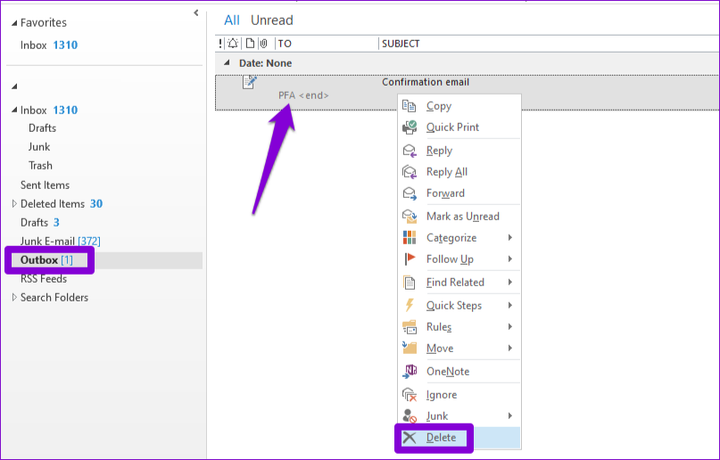Click the PFA <end> message preview
This screenshot has height=460, width=720.
tap(303, 95)
